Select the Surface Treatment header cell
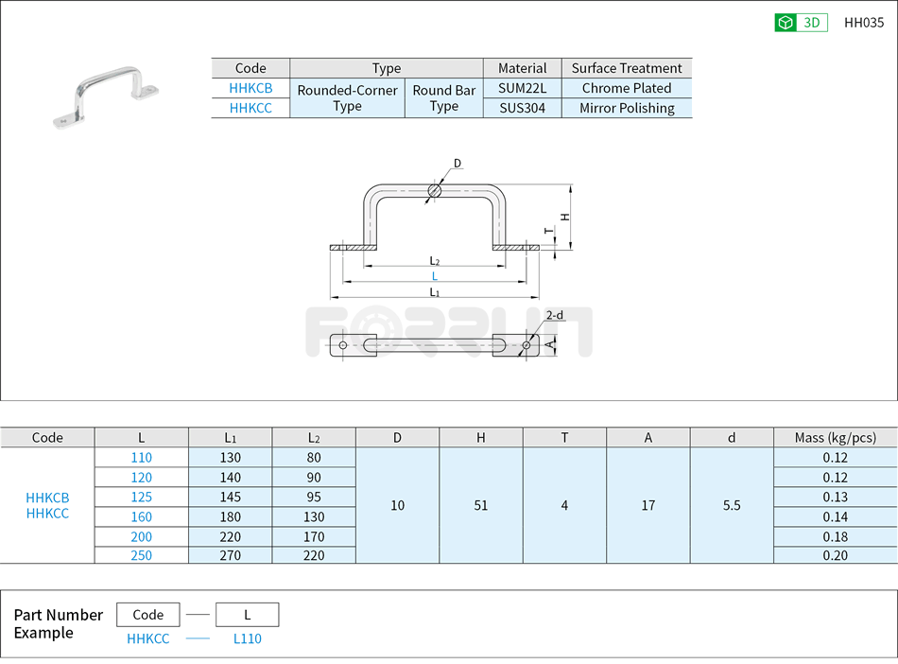This screenshot has width=898, height=664. [x=627, y=67]
